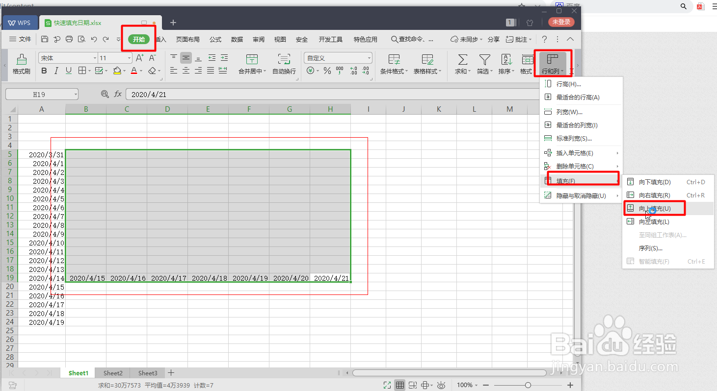Toggle Bold formatting
The image size is (717, 391).
44,71
